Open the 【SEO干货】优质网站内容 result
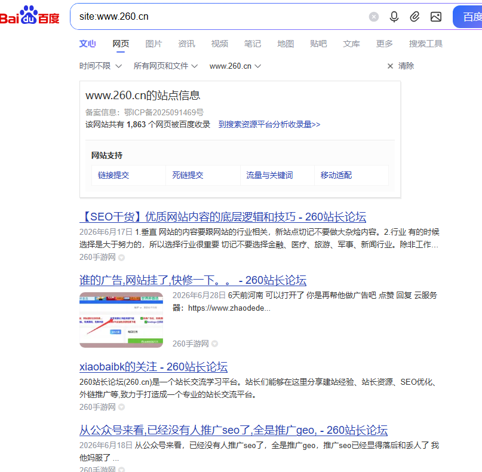 click(223, 217)
